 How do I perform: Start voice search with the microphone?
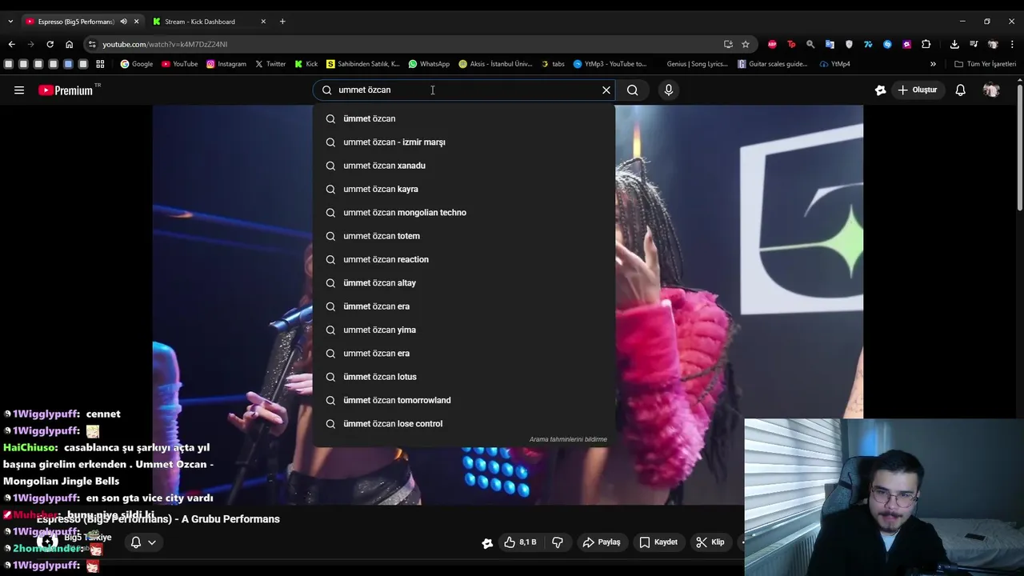[669, 90]
